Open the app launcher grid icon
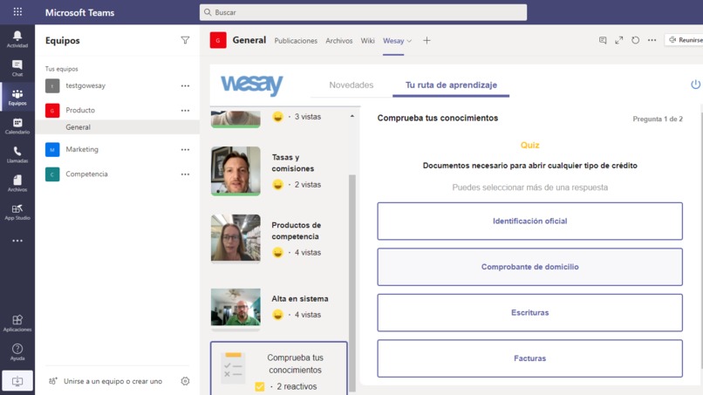Screen dimensions: 703x395 (17, 11)
